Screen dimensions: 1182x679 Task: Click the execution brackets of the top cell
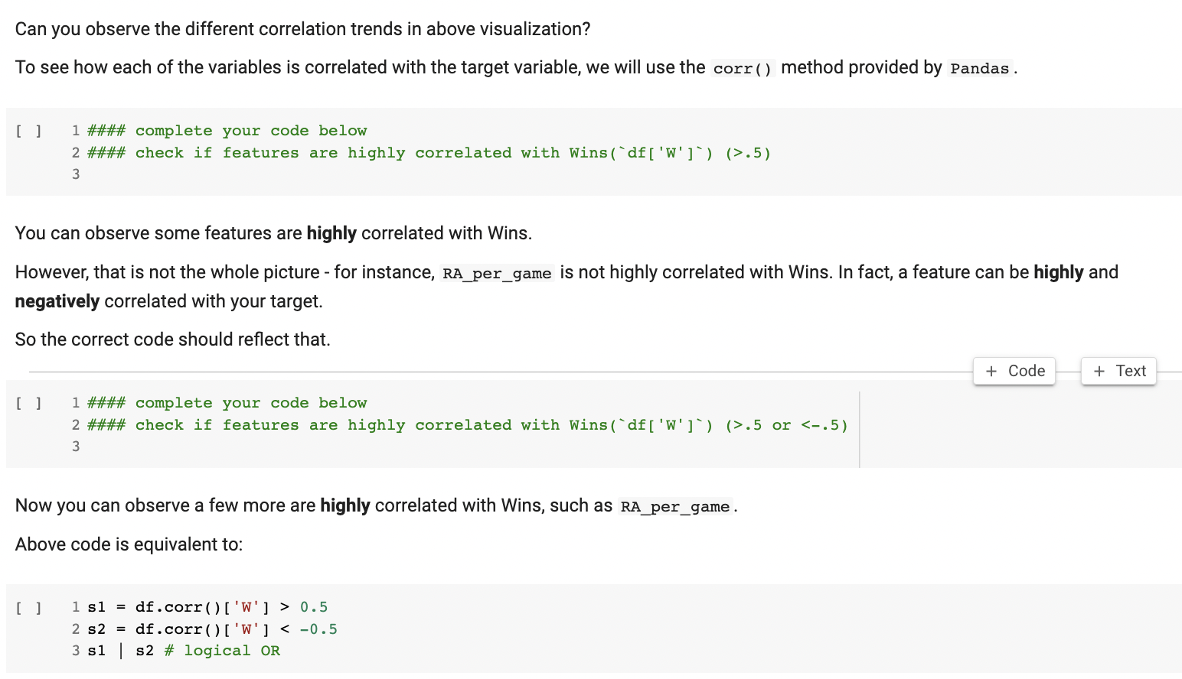click(28, 130)
